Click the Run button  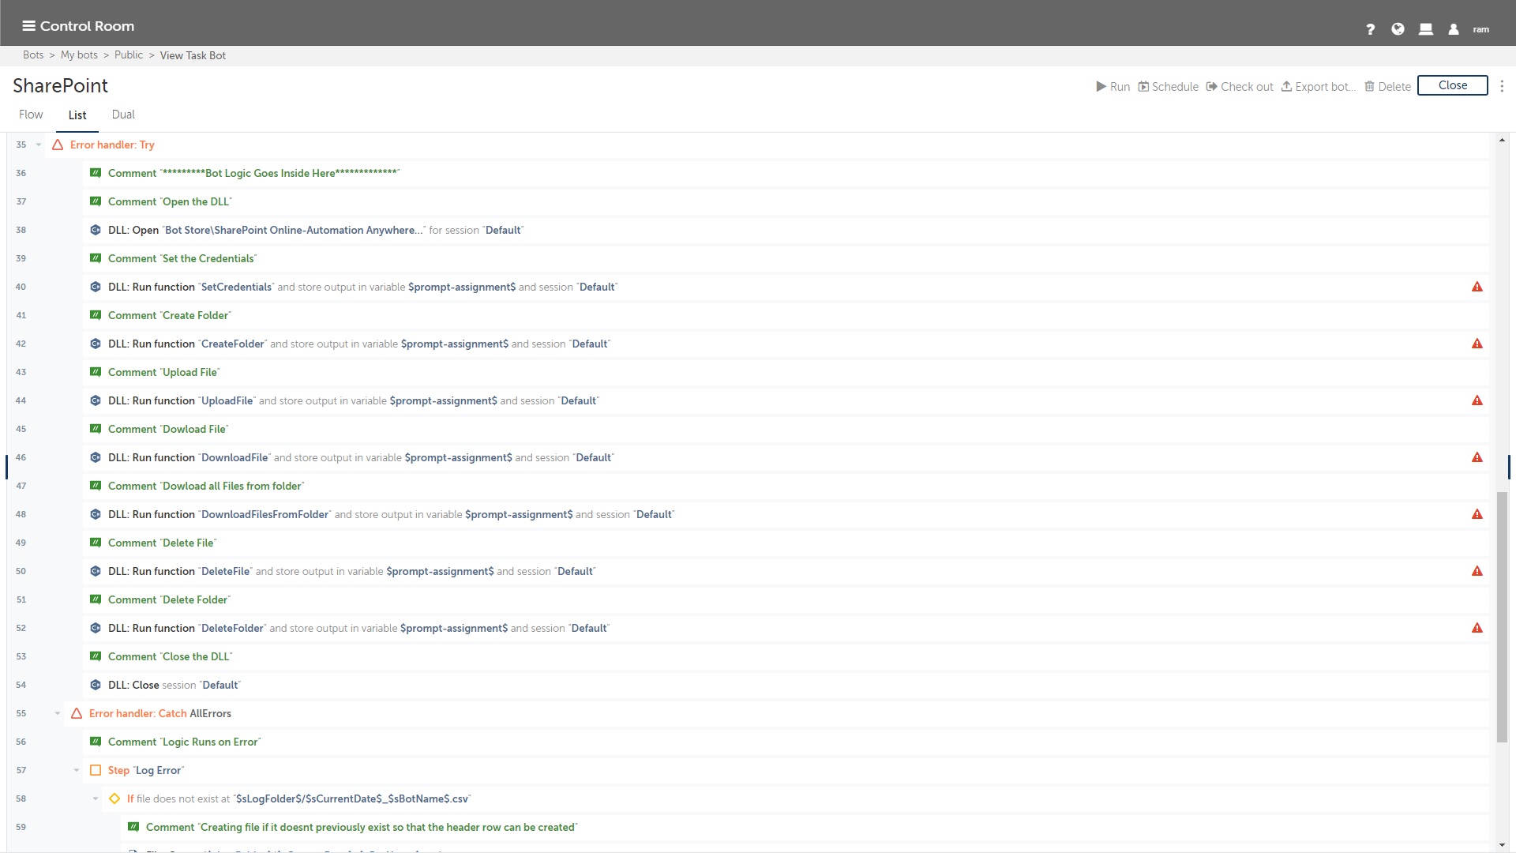click(x=1113, y=86)
